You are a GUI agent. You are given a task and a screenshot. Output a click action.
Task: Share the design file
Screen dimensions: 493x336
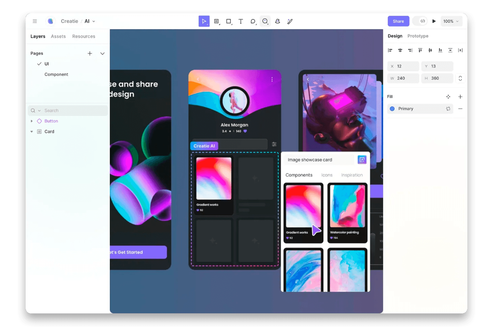pyautogui.click(x=399, y=21)
